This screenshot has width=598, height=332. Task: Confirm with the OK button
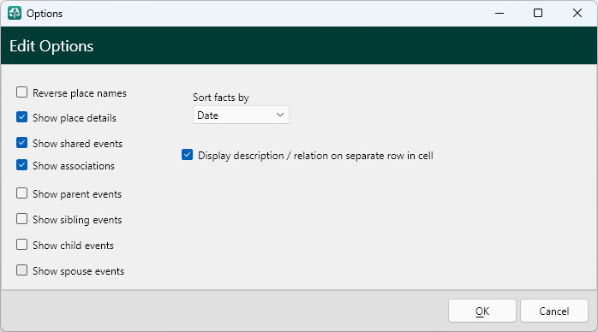[x=482, y=311]
